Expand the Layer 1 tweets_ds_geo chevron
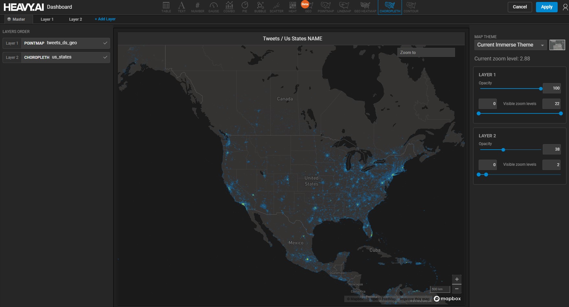 tap(105, 43)
